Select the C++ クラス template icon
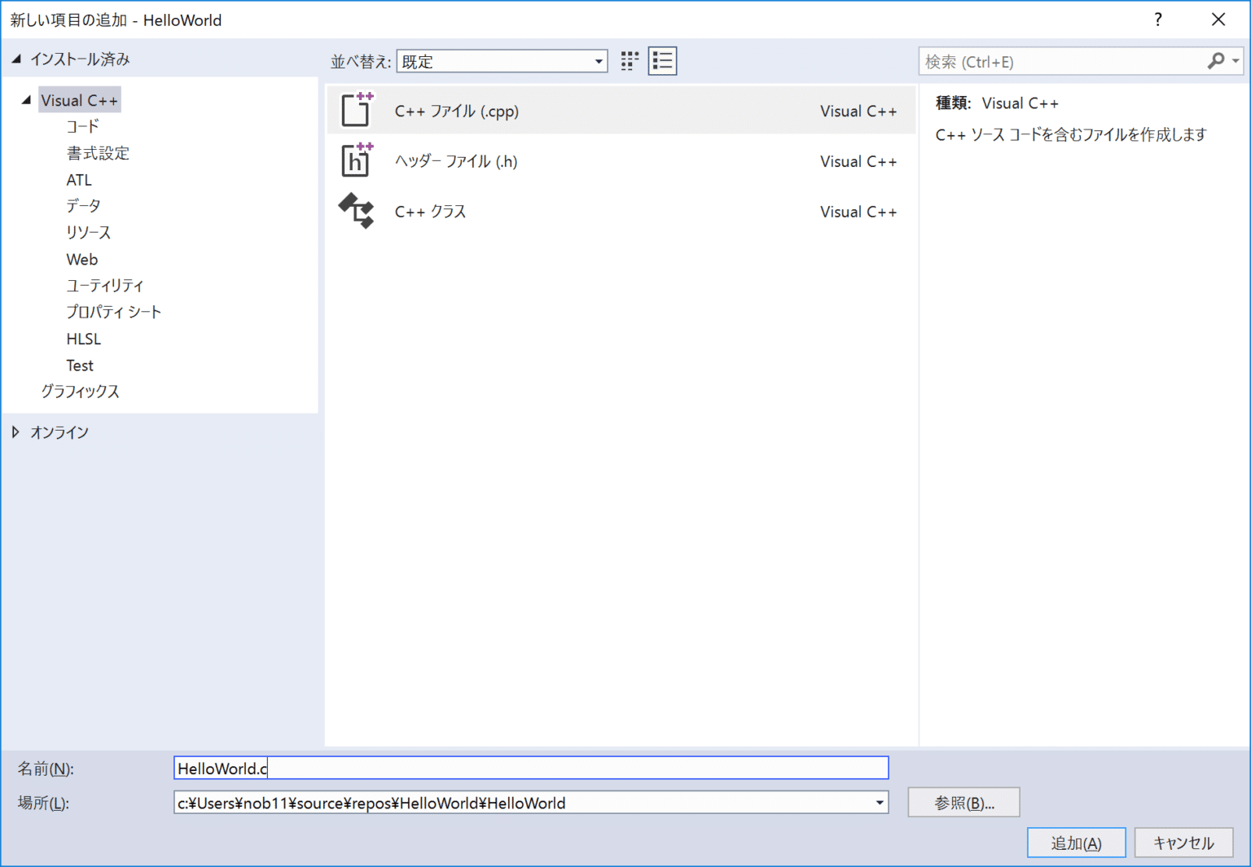The image size is (1251, 867). [356, 211]
